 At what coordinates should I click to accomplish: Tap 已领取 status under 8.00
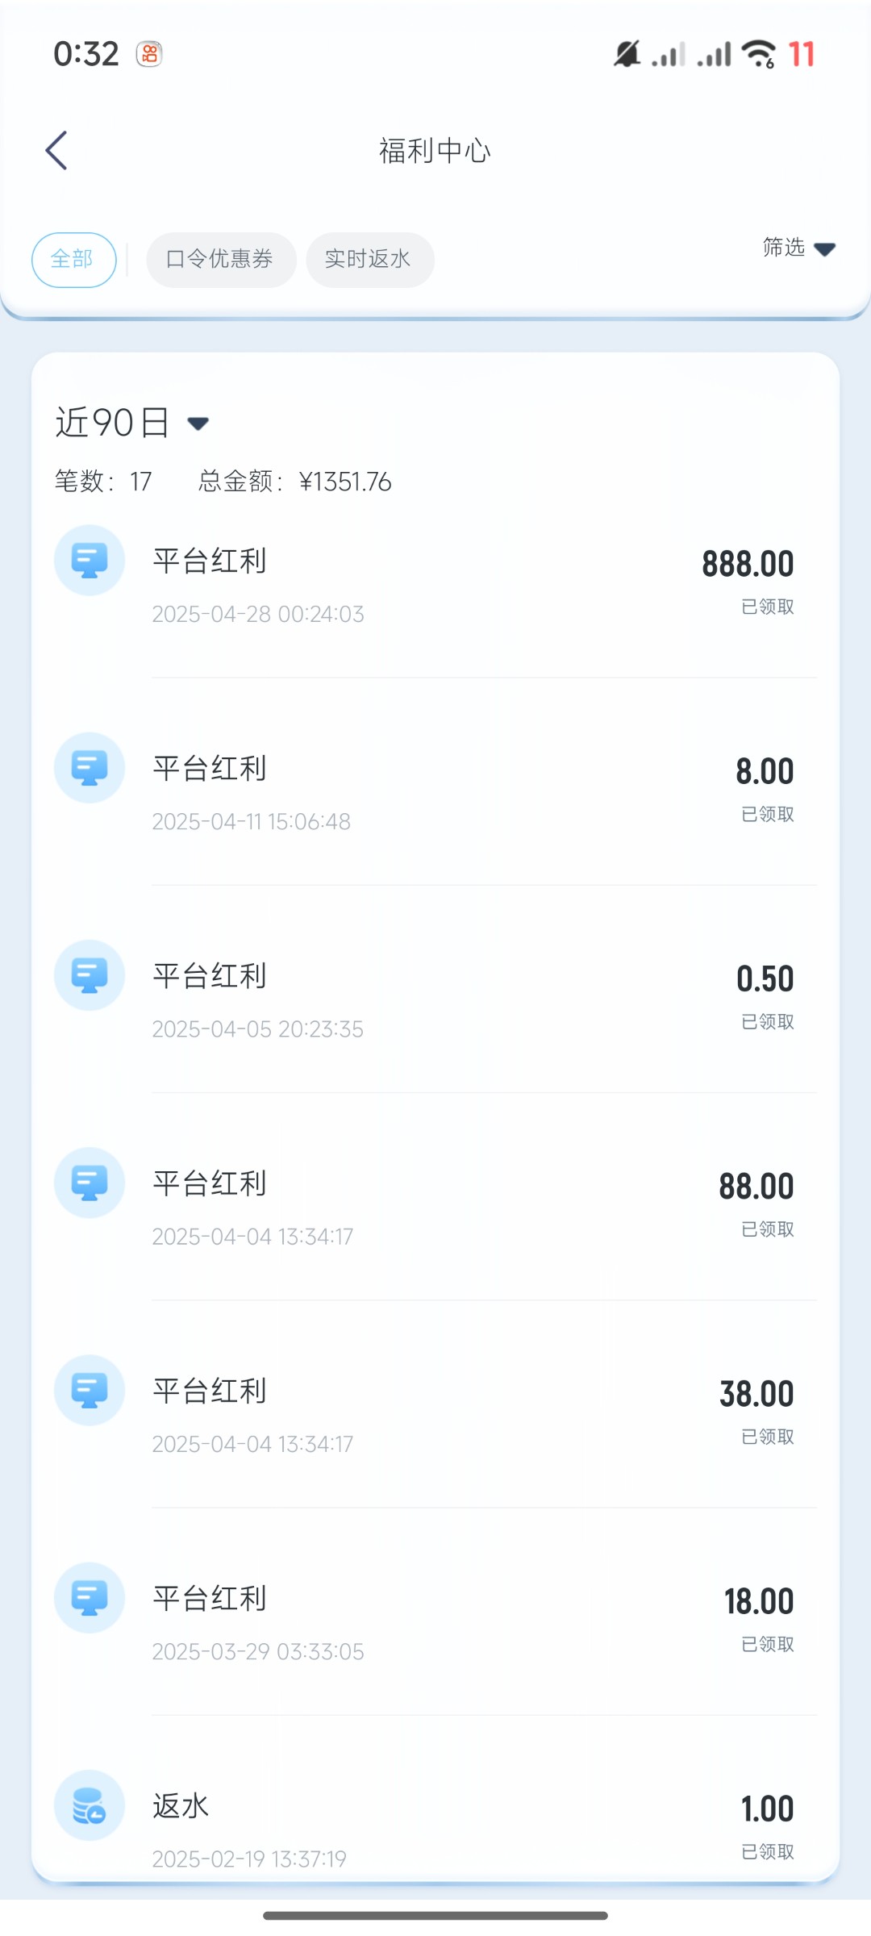(x=767, y=814)
